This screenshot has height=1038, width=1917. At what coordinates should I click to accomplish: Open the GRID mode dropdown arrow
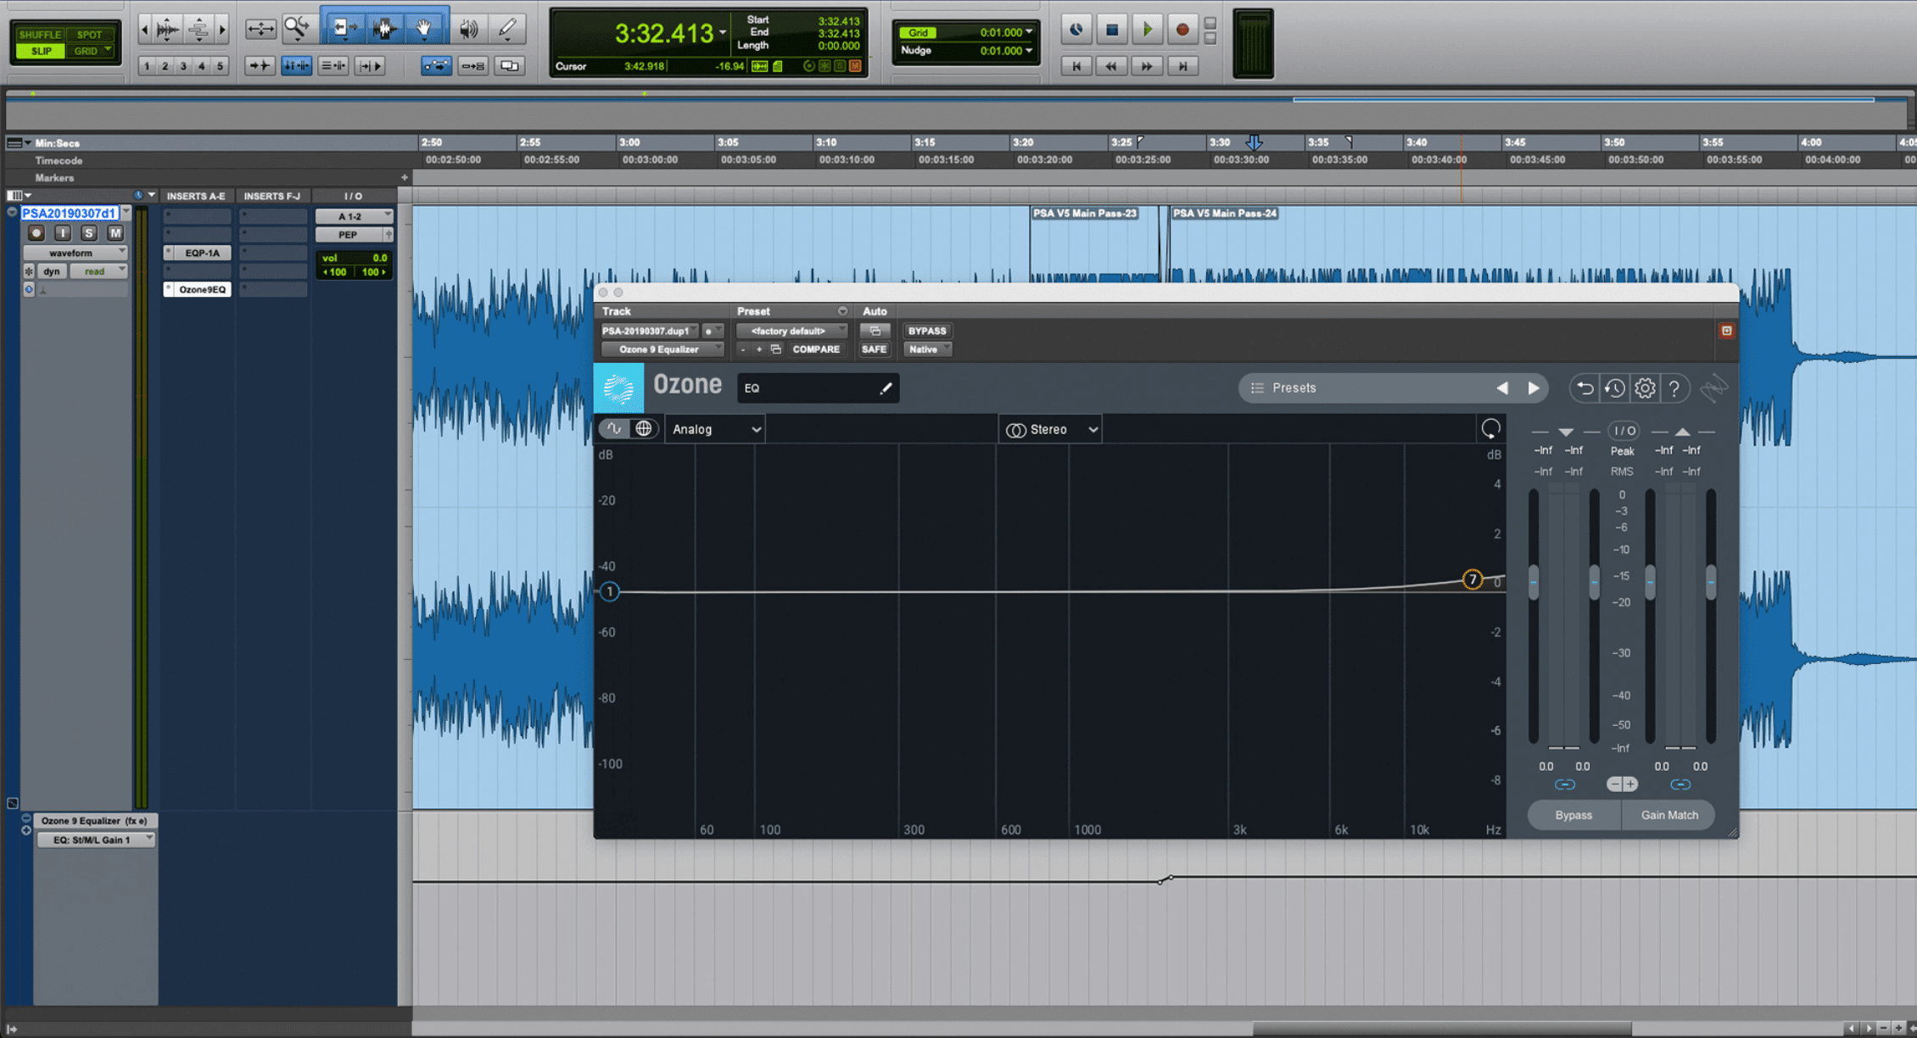(x=108, y=51)
